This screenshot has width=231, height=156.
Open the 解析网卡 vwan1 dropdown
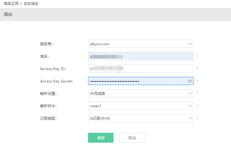140,106
